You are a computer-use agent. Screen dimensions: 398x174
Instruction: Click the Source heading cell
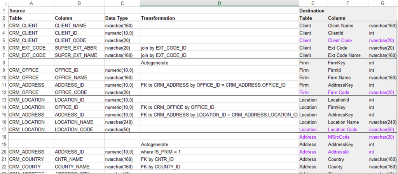tap(31, 11)
